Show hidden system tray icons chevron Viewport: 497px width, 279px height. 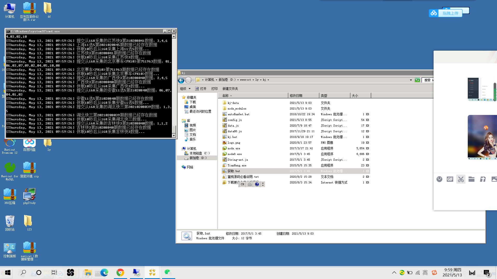[x=394, y=273]
